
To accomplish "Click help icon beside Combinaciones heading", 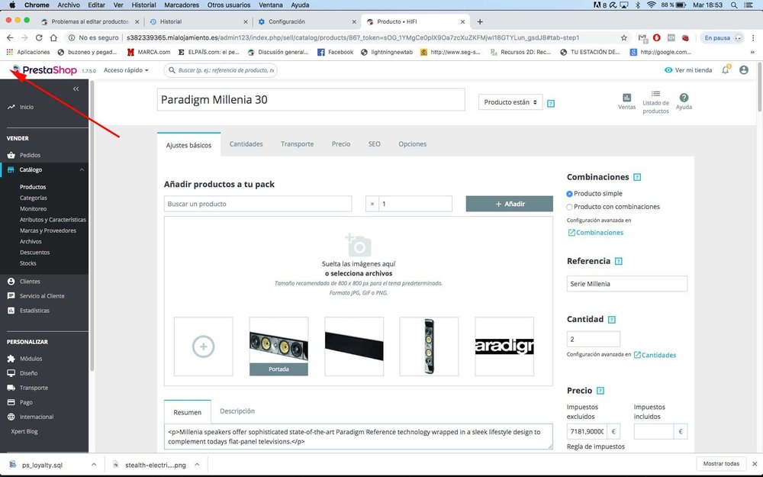I will 637,177.
